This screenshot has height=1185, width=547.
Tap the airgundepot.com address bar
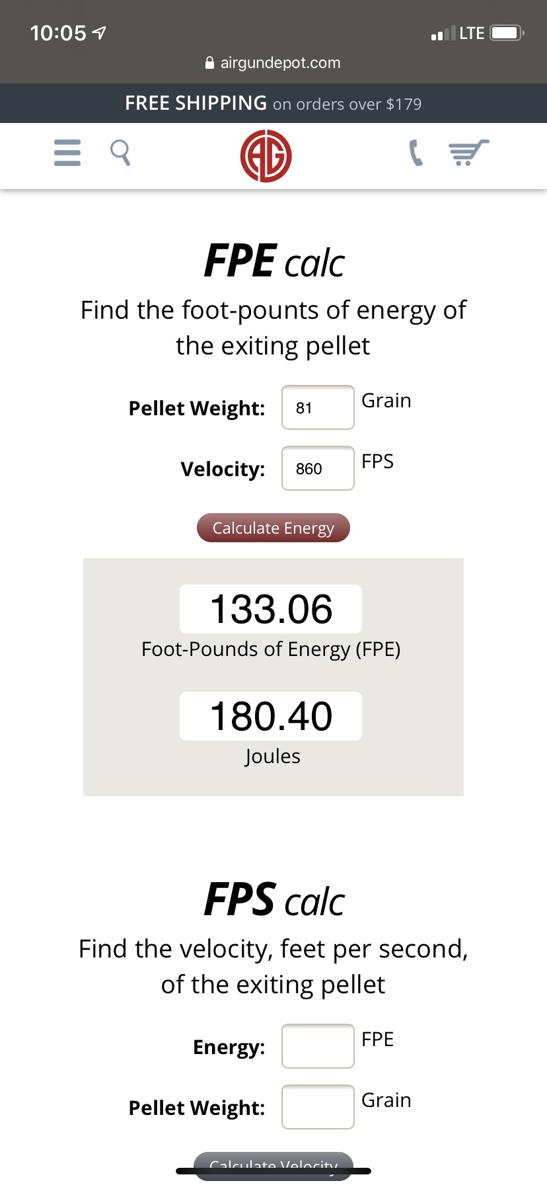tap(273, 63)
